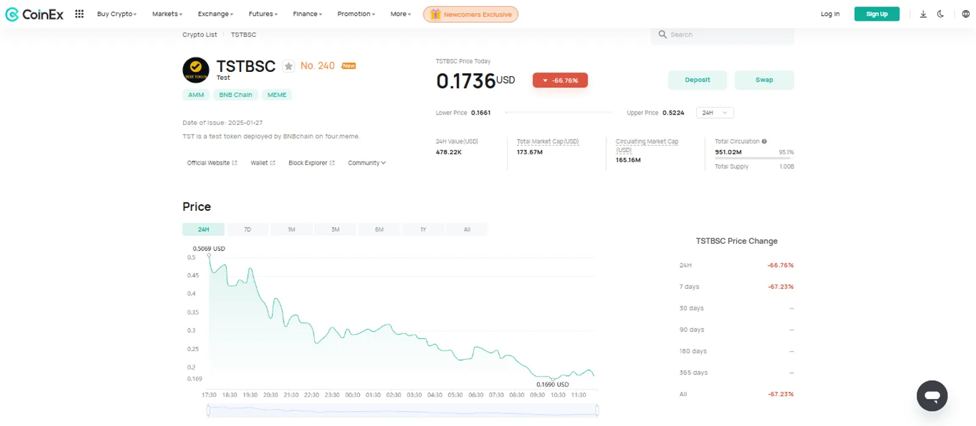This screenshot has height=426, width=976.
Task: Expand the More menu
Action: [401, 14]
